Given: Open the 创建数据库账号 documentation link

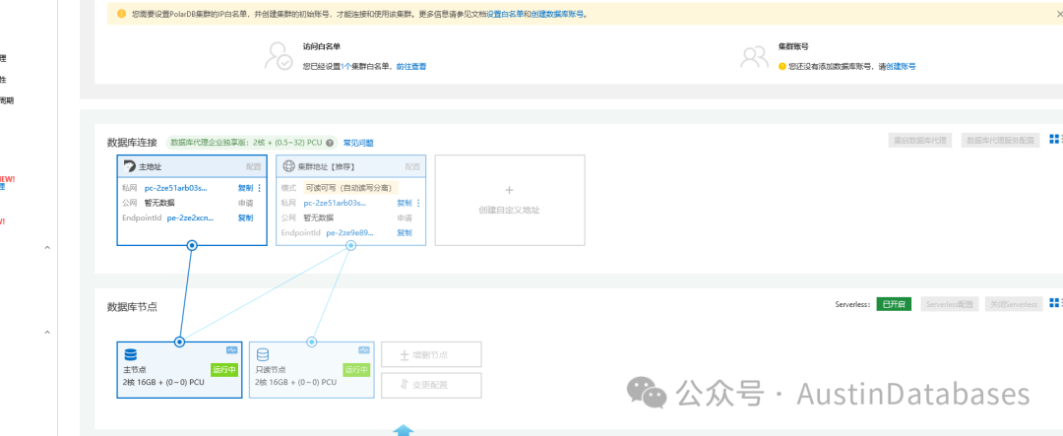Looking at the screenshot, I should coord(556,14).
